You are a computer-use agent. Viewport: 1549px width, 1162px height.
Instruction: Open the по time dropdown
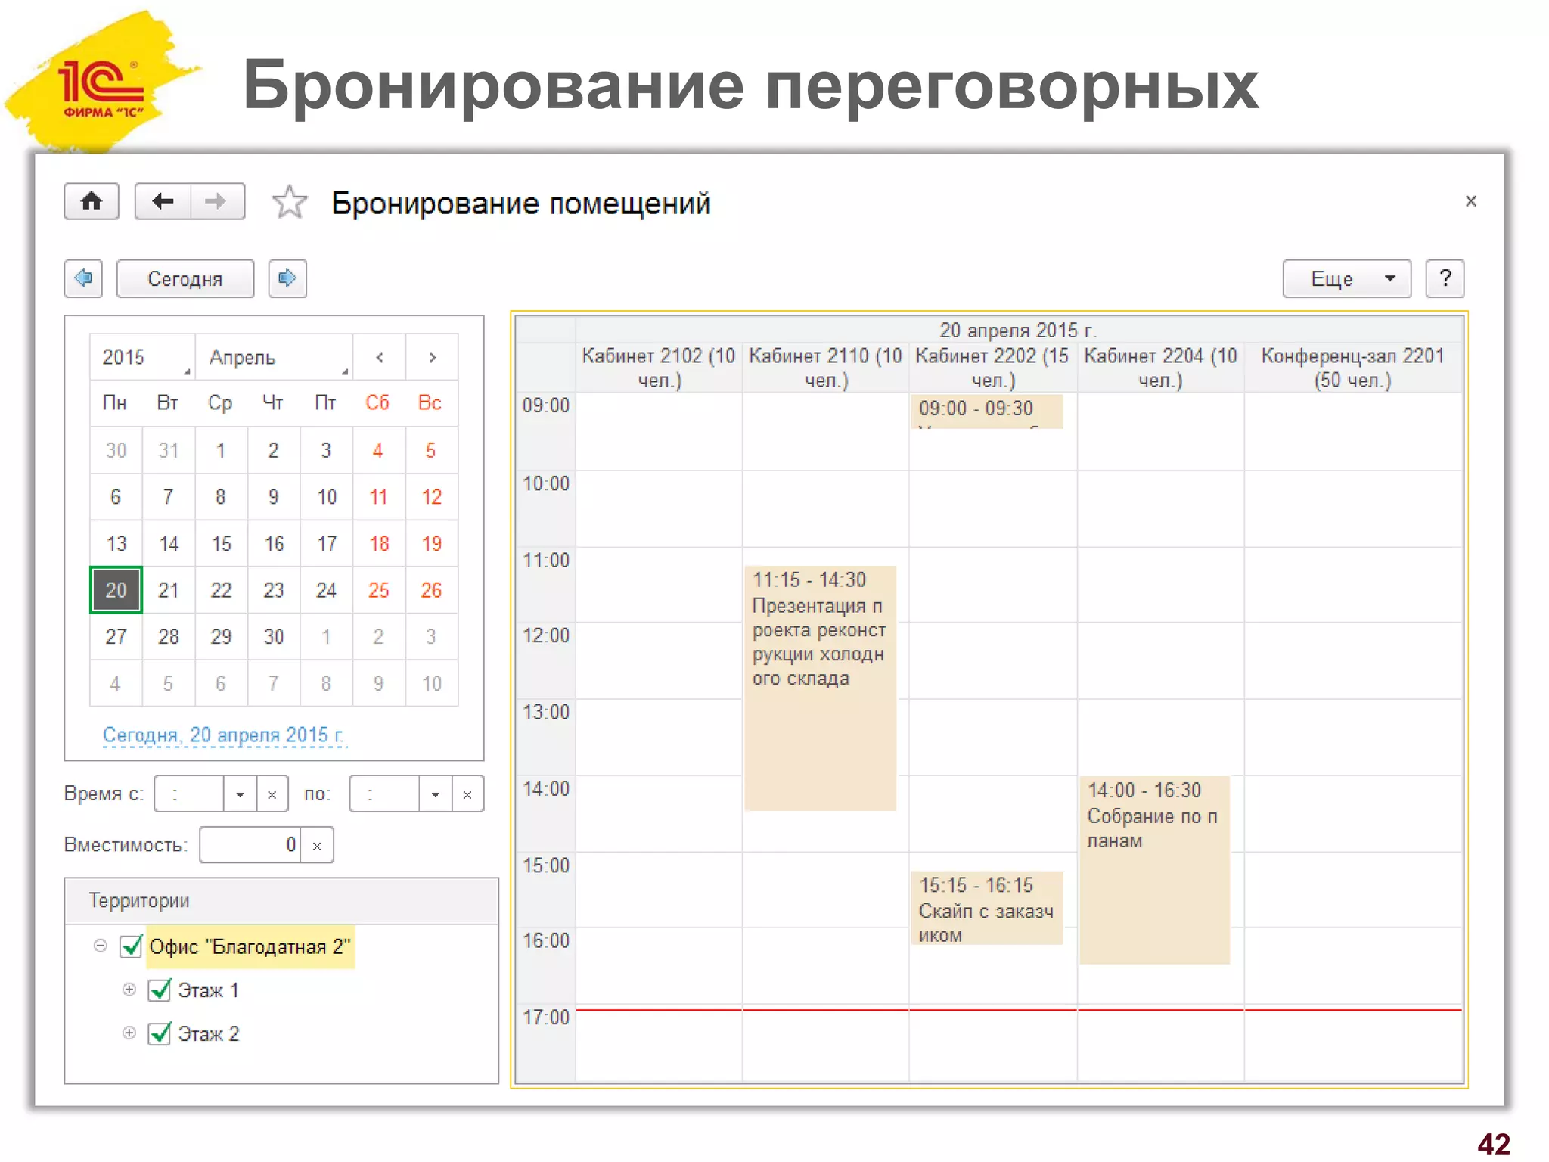(436, 794)
